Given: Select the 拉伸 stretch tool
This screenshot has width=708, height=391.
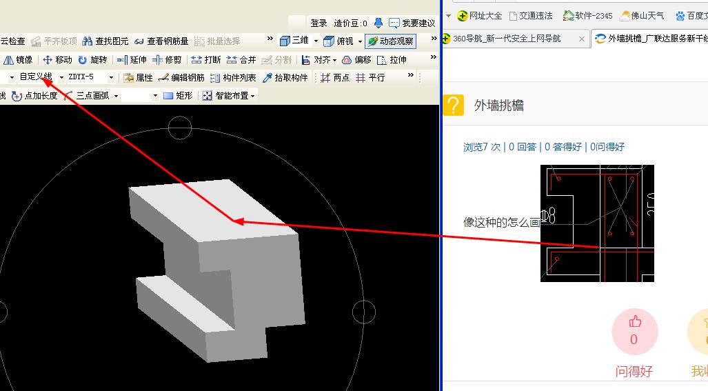Looking at the screenshot, I should tap(392, 59).
